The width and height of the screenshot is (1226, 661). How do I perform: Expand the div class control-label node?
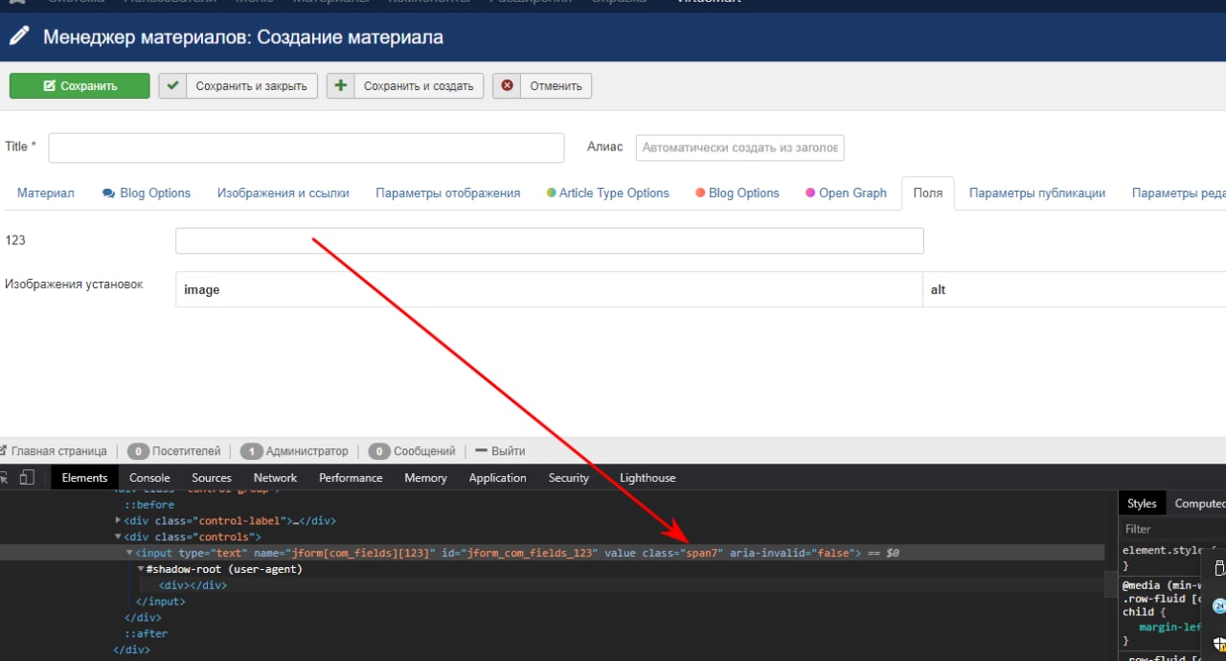118,520
